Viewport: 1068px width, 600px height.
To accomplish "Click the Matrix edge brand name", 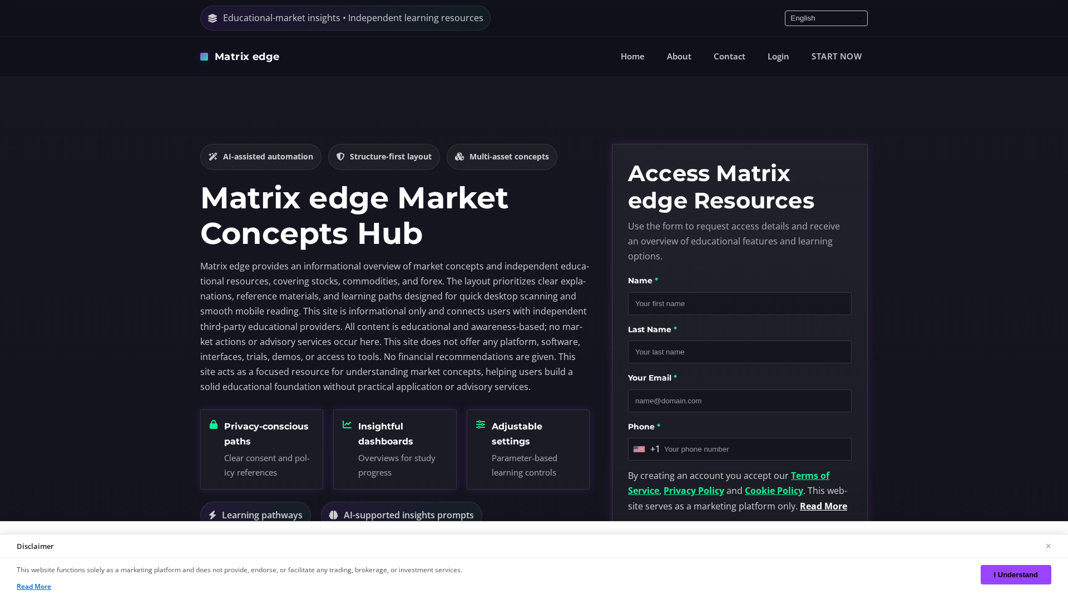I will [247, 57].
